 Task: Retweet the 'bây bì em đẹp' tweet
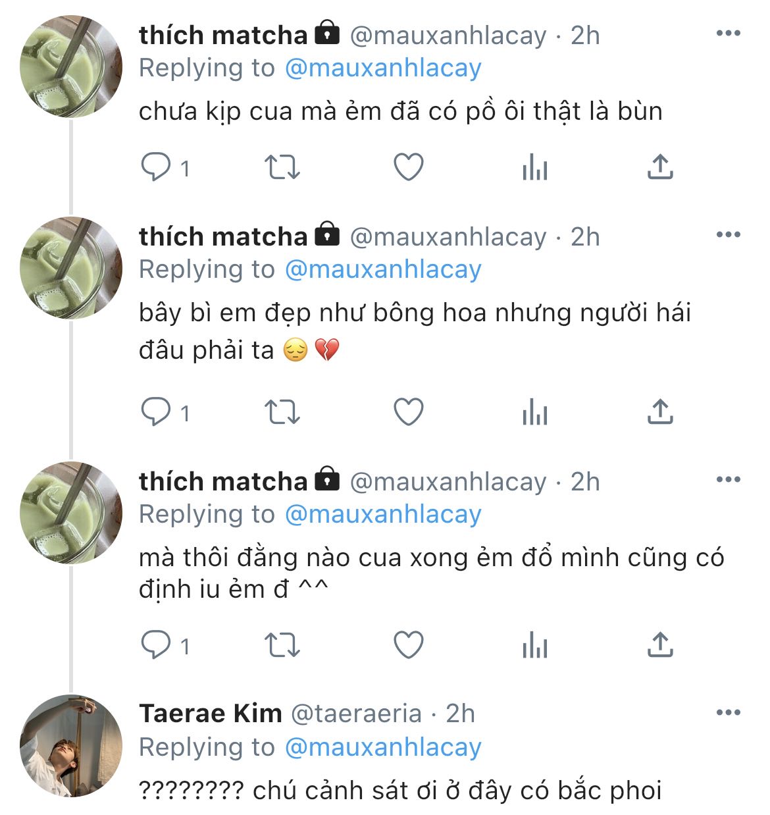[282, 412]
